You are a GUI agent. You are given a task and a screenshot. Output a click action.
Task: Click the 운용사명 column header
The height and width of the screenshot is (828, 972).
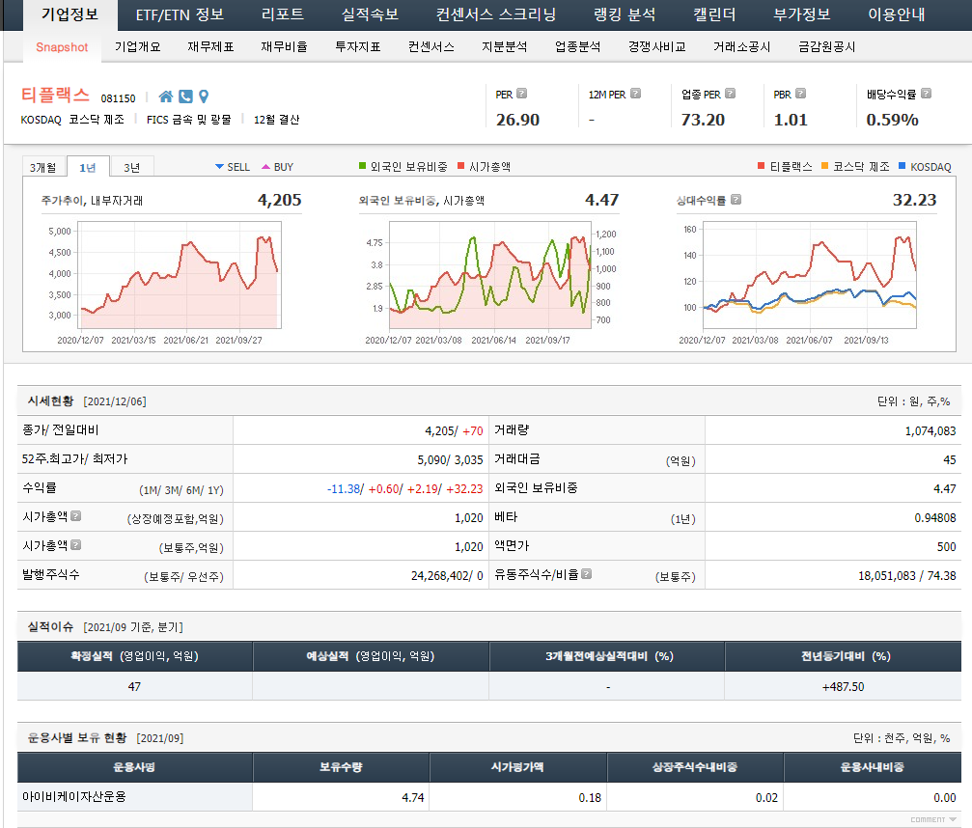134,767
